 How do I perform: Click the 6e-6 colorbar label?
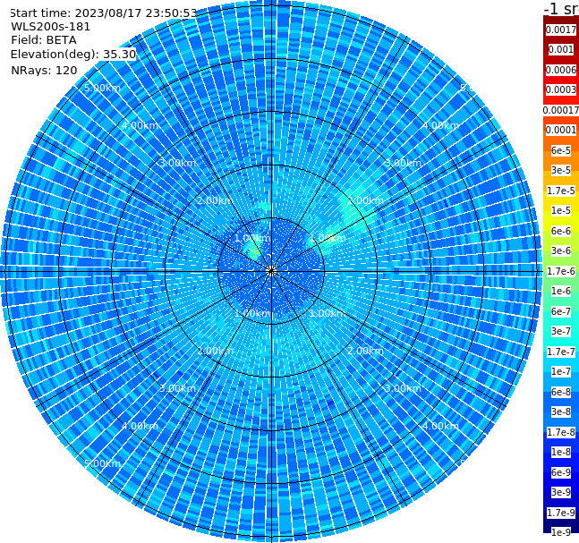[561, 231]
